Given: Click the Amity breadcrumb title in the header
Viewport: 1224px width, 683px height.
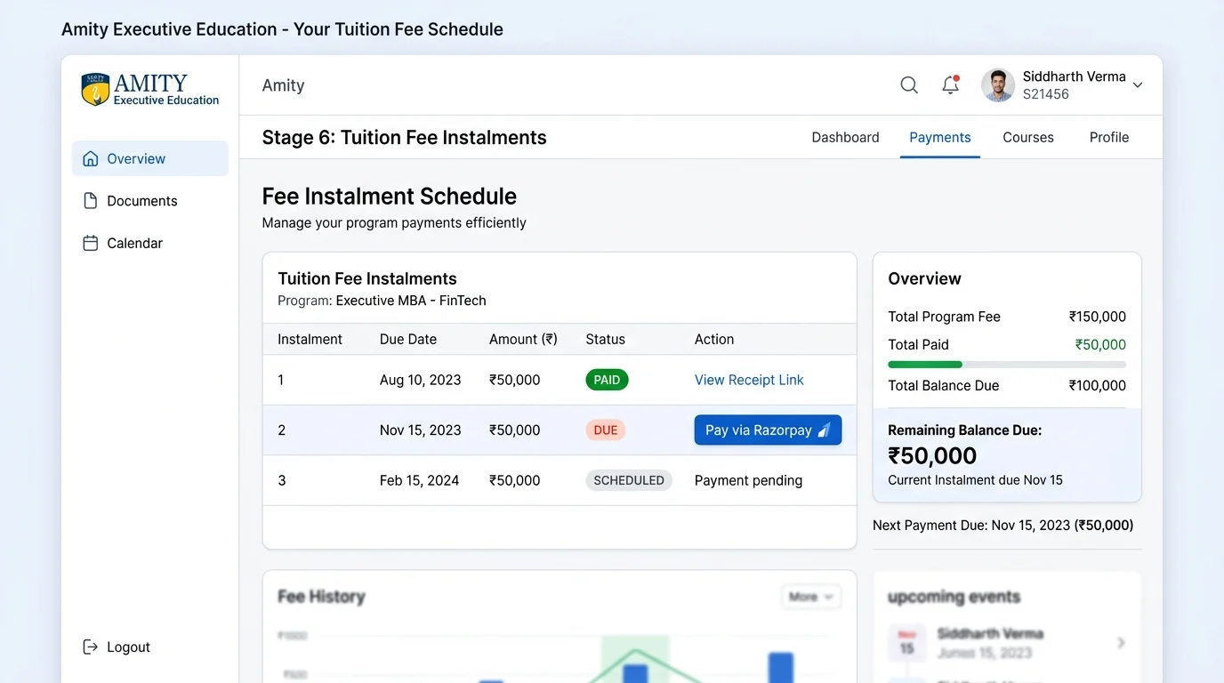Looking at the screenshot, I should coord(283,85).
